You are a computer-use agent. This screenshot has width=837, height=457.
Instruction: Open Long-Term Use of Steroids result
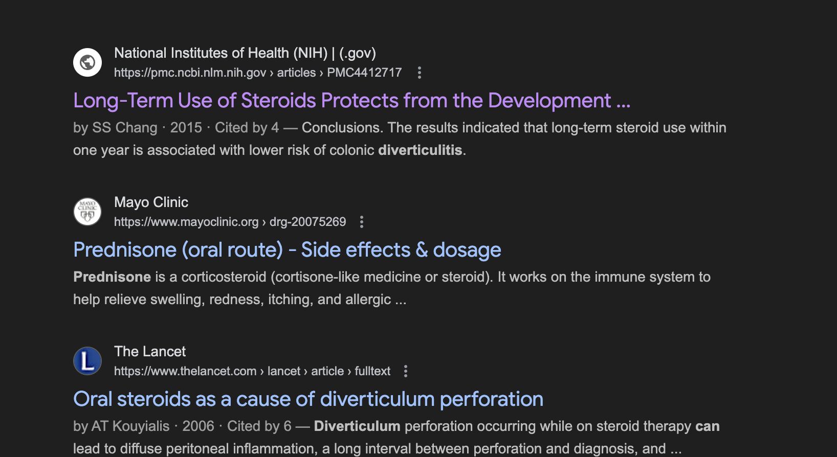351,101
